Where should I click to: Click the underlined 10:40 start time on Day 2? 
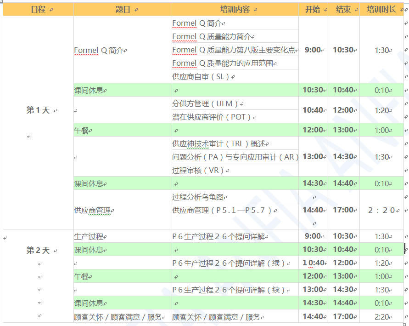(313, 263)
